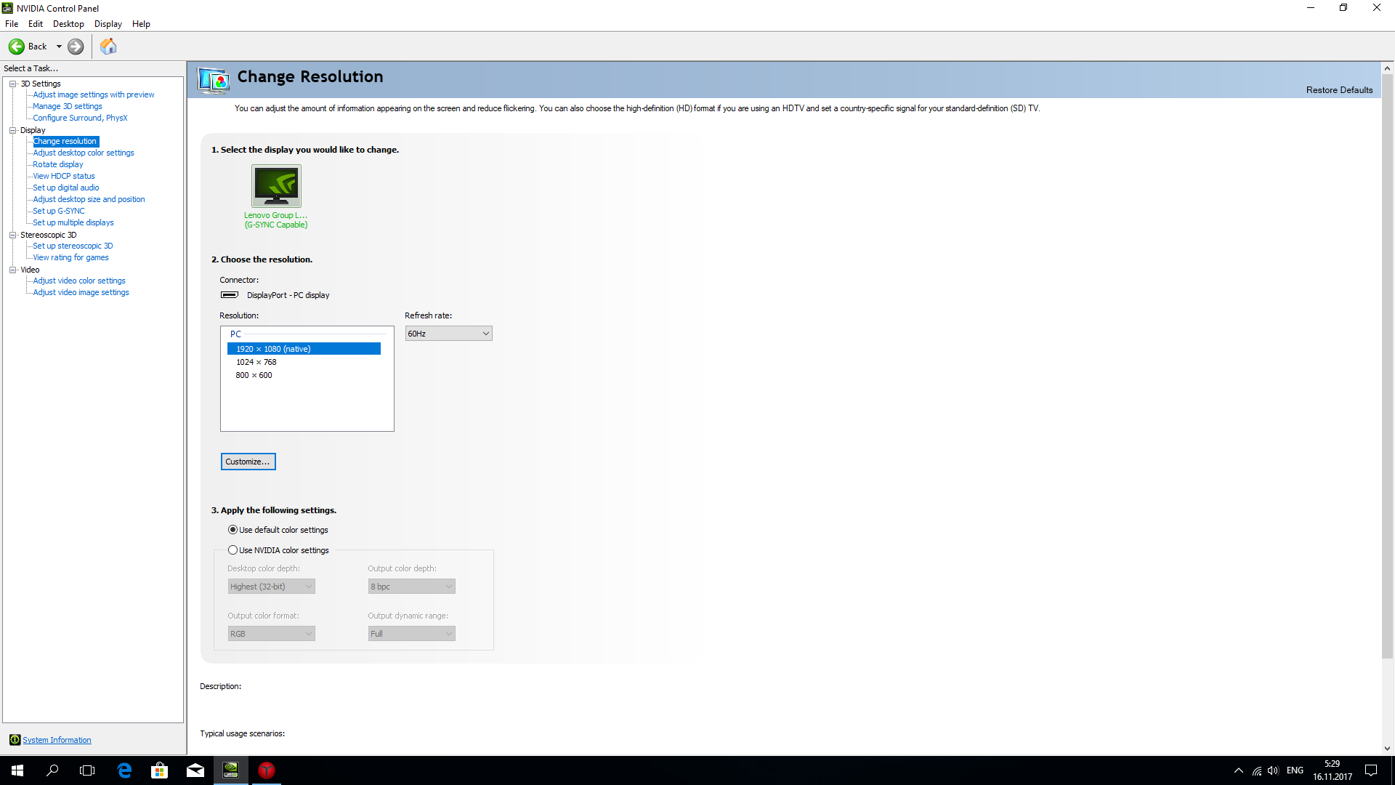Viewport: 1395px width, 785px height.
Task: Open Microsoft Store from the taskbar
Action: click(x=159, y=770)
